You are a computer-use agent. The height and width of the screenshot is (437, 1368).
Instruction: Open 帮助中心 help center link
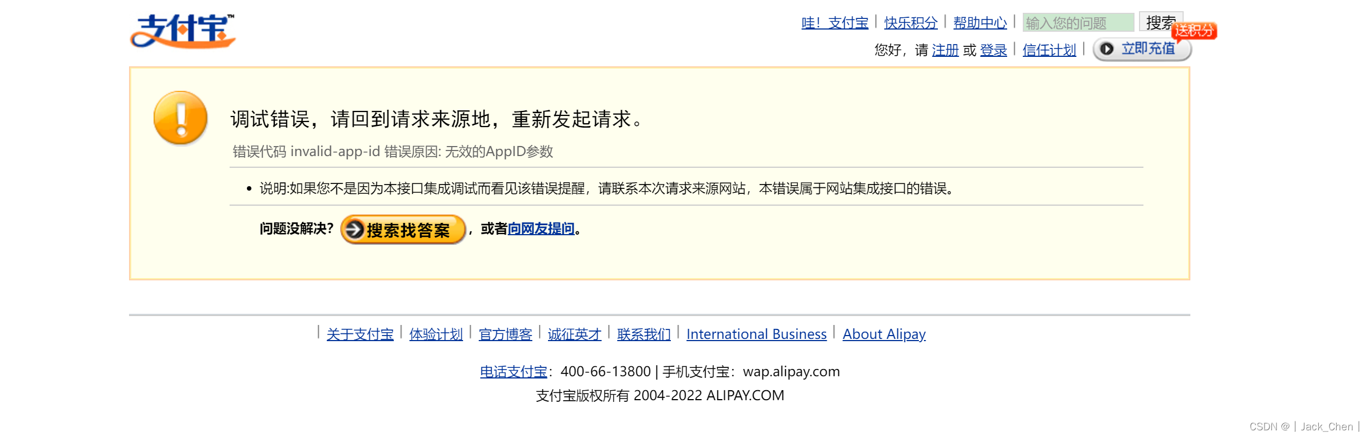[980, 23]
